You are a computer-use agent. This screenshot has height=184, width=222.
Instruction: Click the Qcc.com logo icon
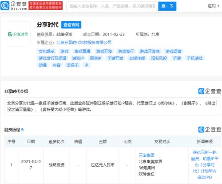(x=5, y=6)
